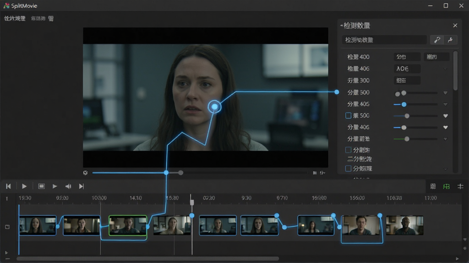Open the value box on the 300 row
The height and width of the screenshot is (263, 469).
pos(407,80)
